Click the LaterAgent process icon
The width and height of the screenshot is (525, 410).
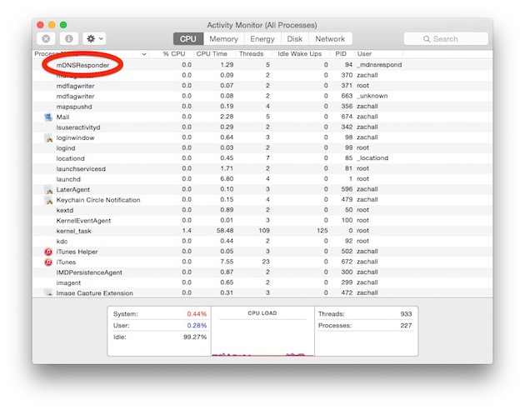(x=48, y=189)
